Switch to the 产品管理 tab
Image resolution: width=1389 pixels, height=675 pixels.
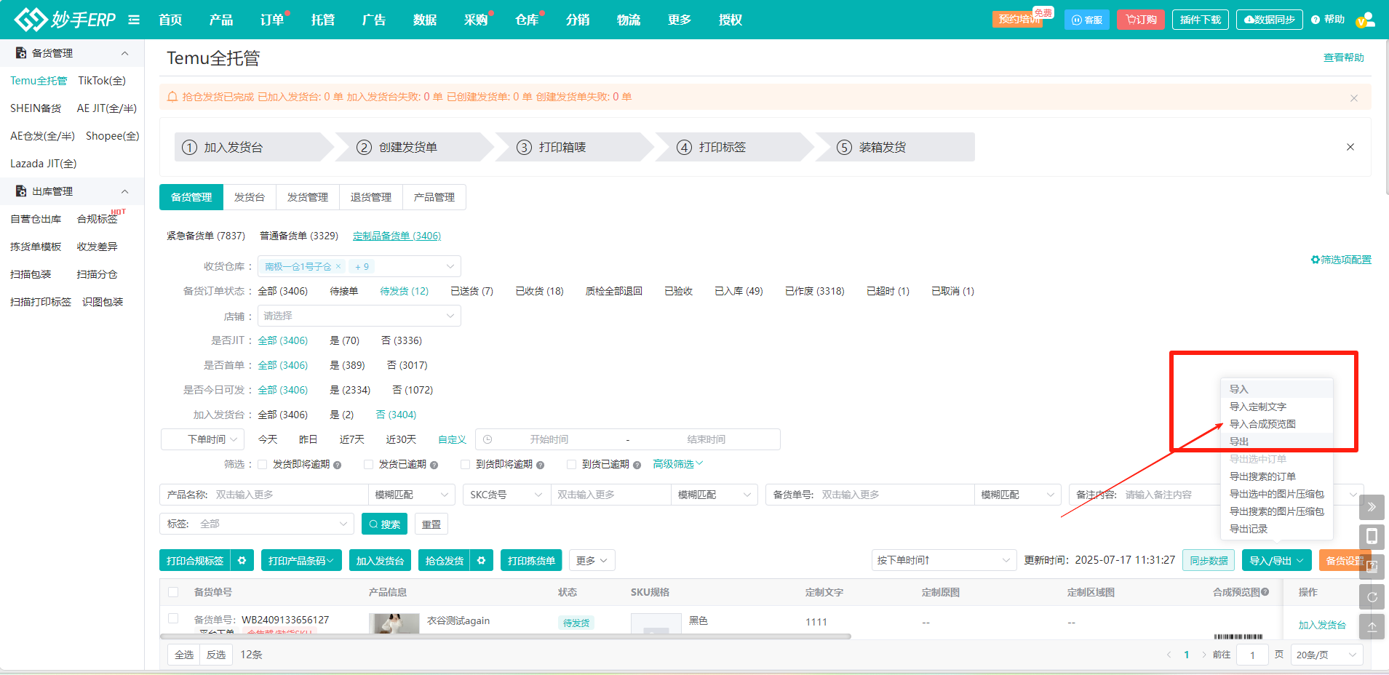(434, 197)
